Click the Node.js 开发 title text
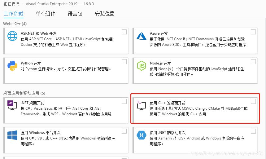This screenshot has width=266, height=159. pos(160,63)
